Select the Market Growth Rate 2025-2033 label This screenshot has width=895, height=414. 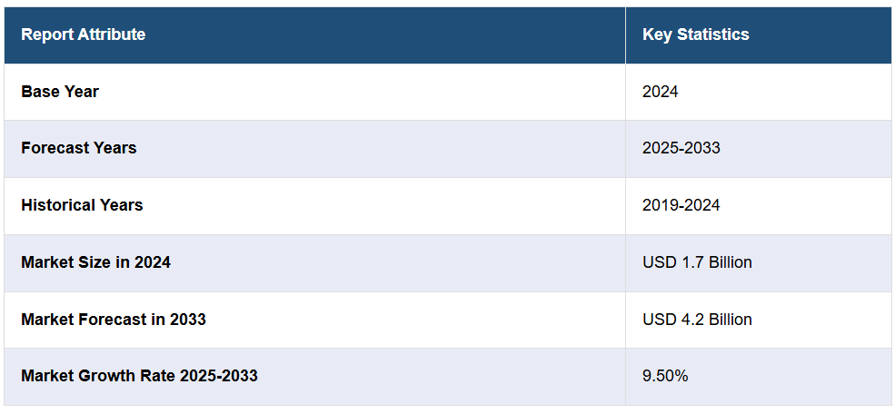139,376
